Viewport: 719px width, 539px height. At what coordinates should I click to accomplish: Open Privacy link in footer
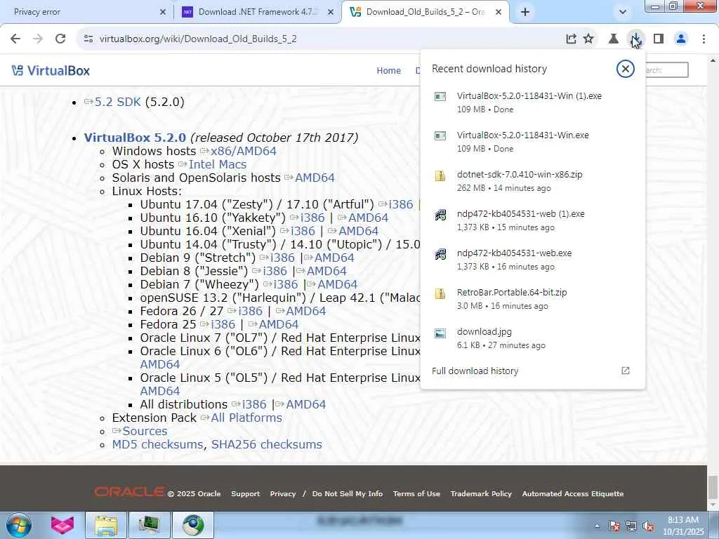coord(282,493)
